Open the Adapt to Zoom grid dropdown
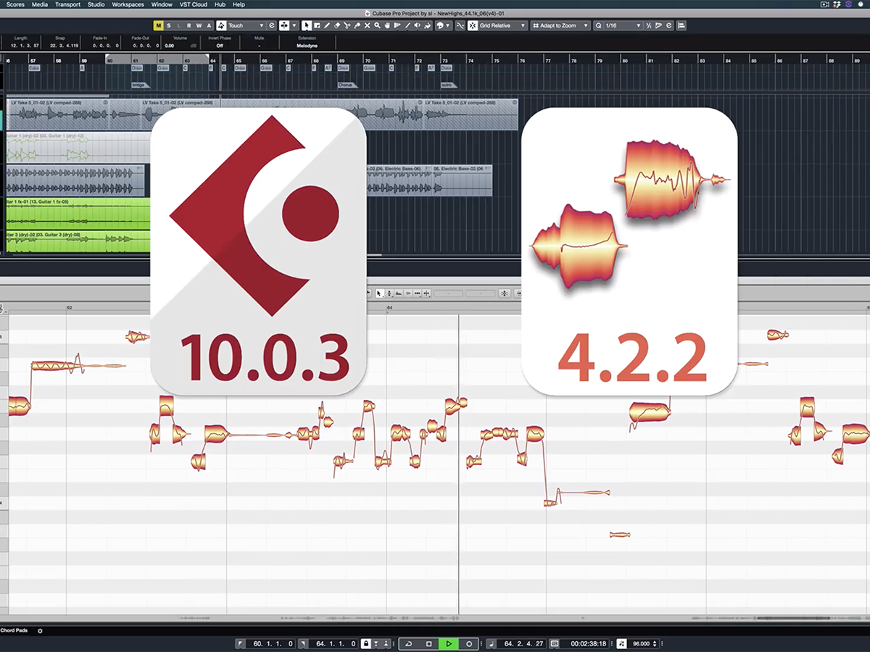Screen dimensions: 870x652 pyautogui.click(x=560, y=25)
